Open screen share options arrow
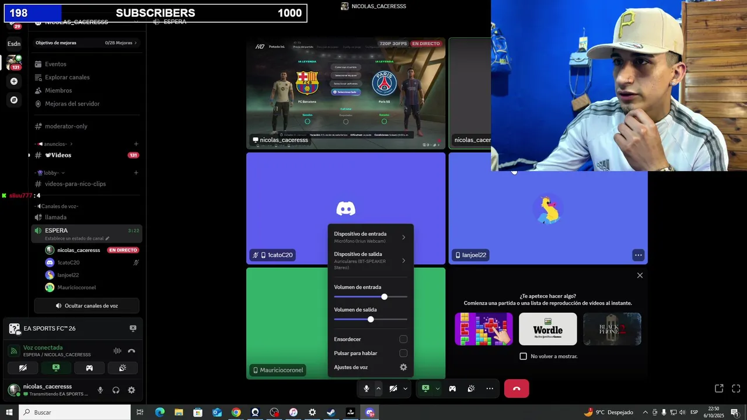 point(437,388)
